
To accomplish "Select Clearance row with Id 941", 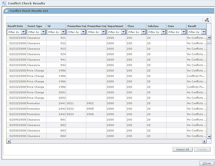I will 106,59.
